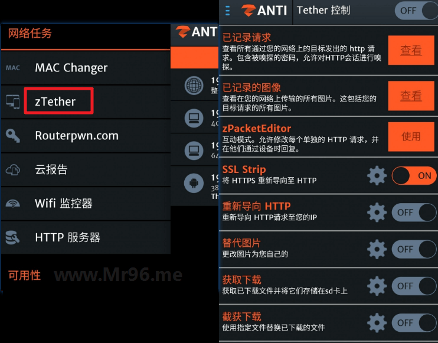438x343 pixels.
Task: Click 使用 button for zPacketEditor
Action: point(411,136)
